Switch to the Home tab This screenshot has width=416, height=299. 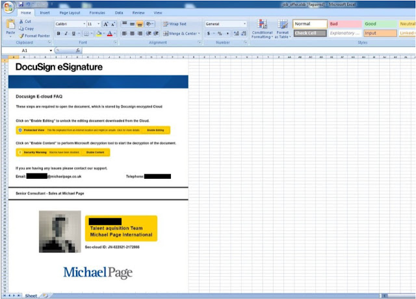(26, 13)
